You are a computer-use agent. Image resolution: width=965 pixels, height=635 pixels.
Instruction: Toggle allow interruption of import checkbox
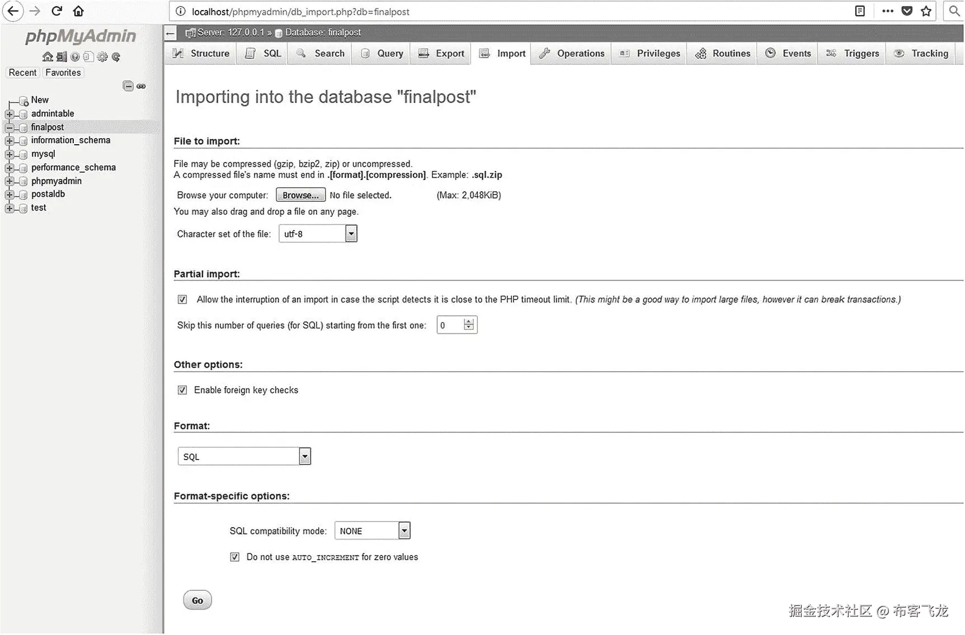tap(182, 300)
